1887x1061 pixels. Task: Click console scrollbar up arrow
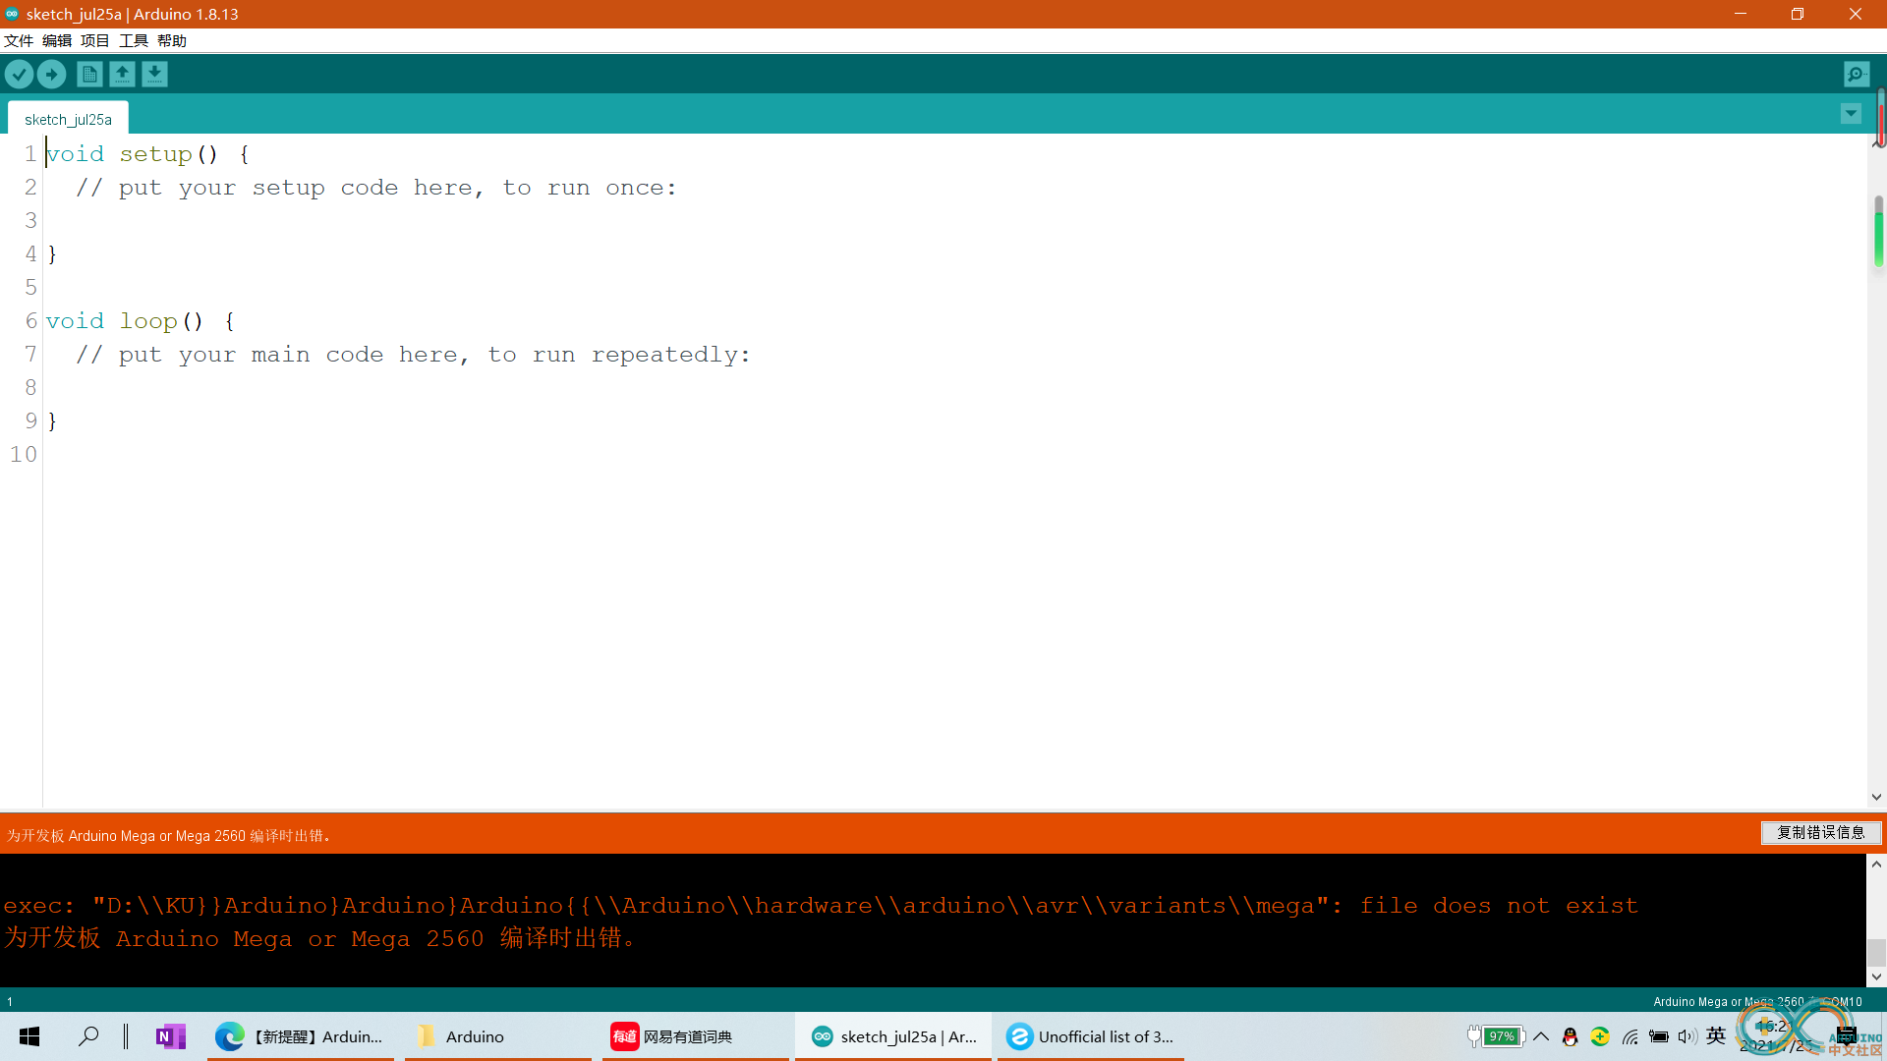(x=1876, y=865)
